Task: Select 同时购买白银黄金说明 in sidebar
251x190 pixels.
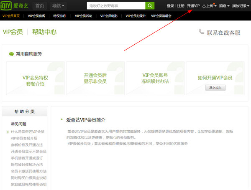Action: pyautogui.click(x=28, y=178)
